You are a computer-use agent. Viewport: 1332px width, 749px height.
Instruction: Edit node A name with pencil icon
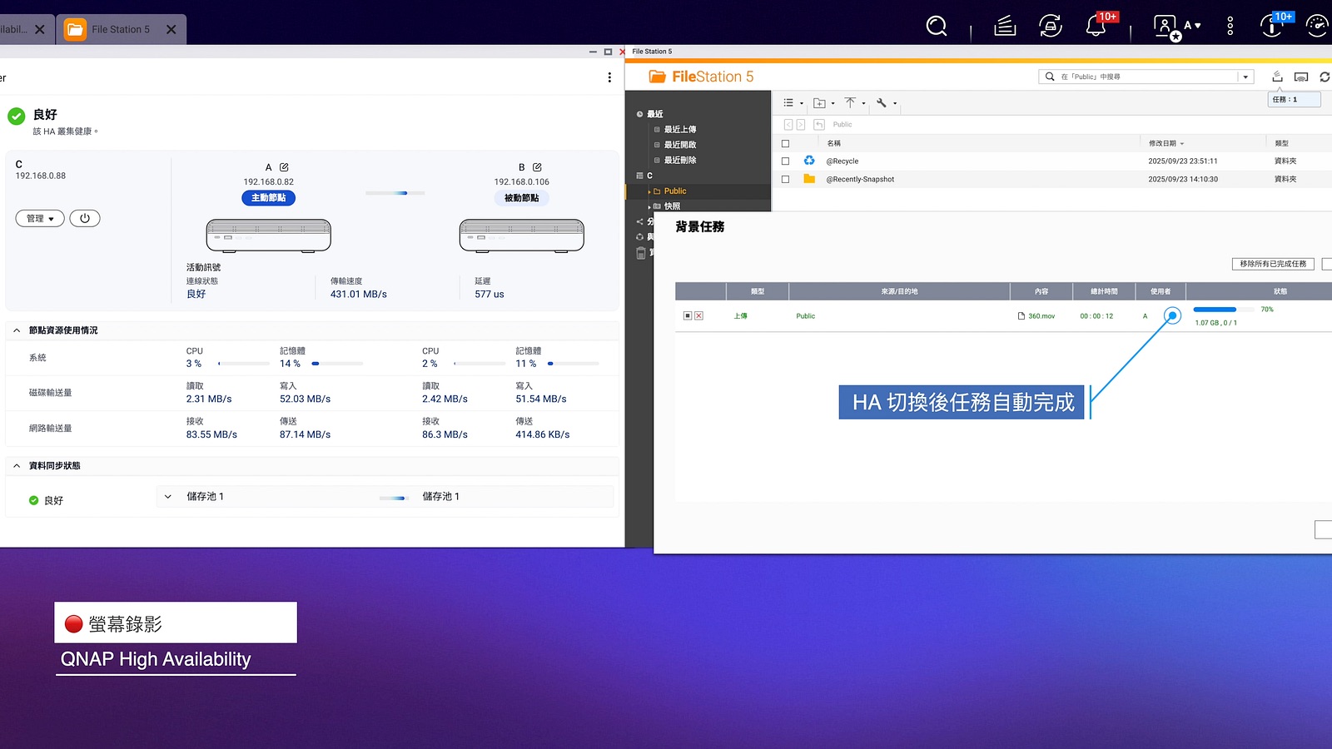284,167
